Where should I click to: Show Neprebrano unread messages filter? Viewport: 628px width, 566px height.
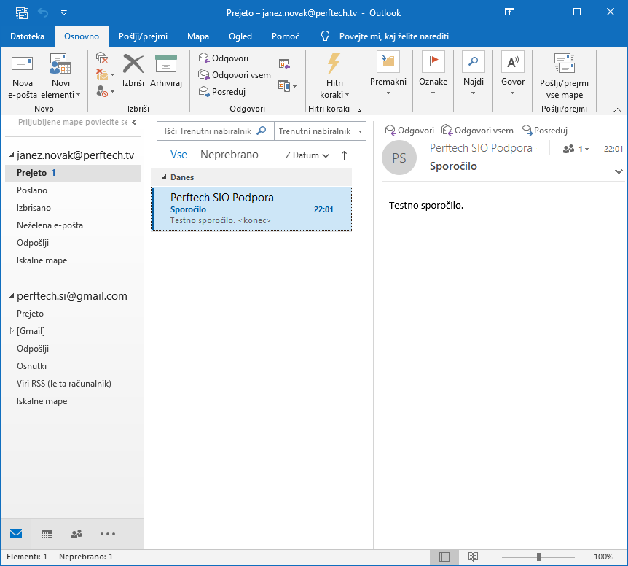pyautogui.click(x=229, y=155)
